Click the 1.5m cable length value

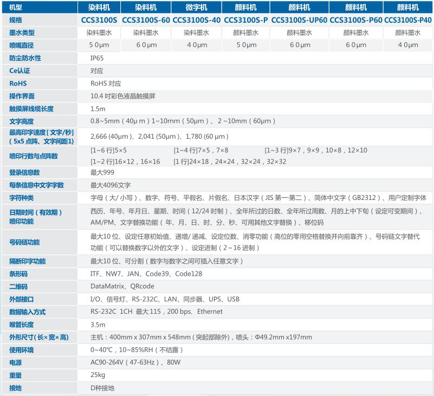pyautogui.click(x=98, y=109)
